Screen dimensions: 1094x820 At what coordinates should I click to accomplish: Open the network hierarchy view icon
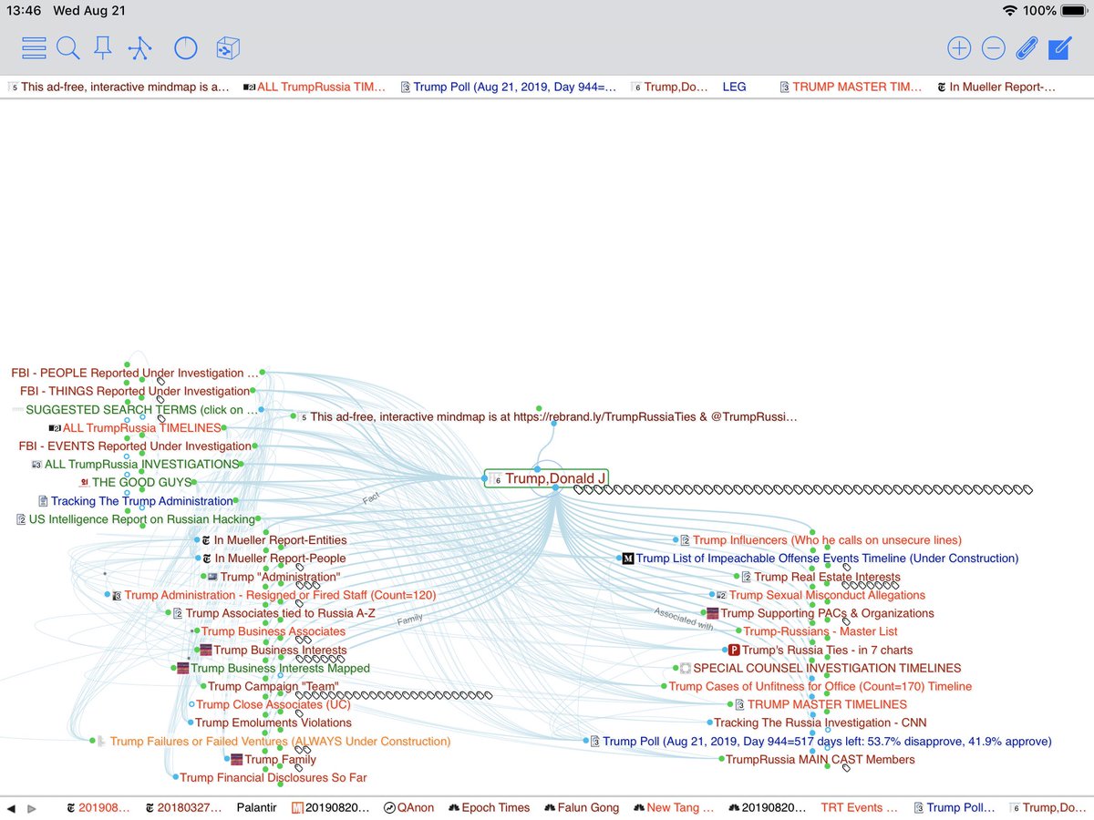139,48
